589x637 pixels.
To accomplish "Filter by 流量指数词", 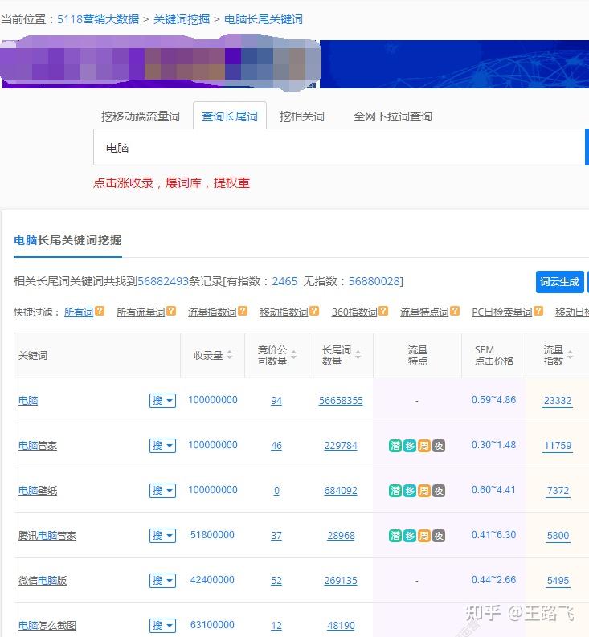I will pos(212,312).
